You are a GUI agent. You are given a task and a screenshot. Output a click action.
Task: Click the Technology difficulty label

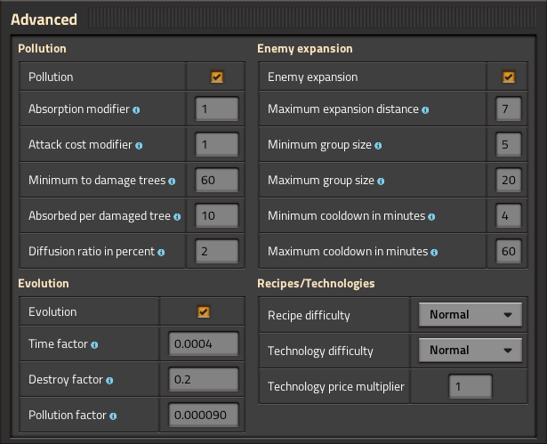point(320,351)
